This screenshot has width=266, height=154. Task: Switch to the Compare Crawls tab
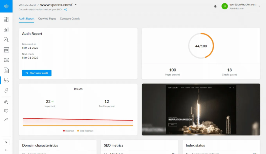click(70, 19)
